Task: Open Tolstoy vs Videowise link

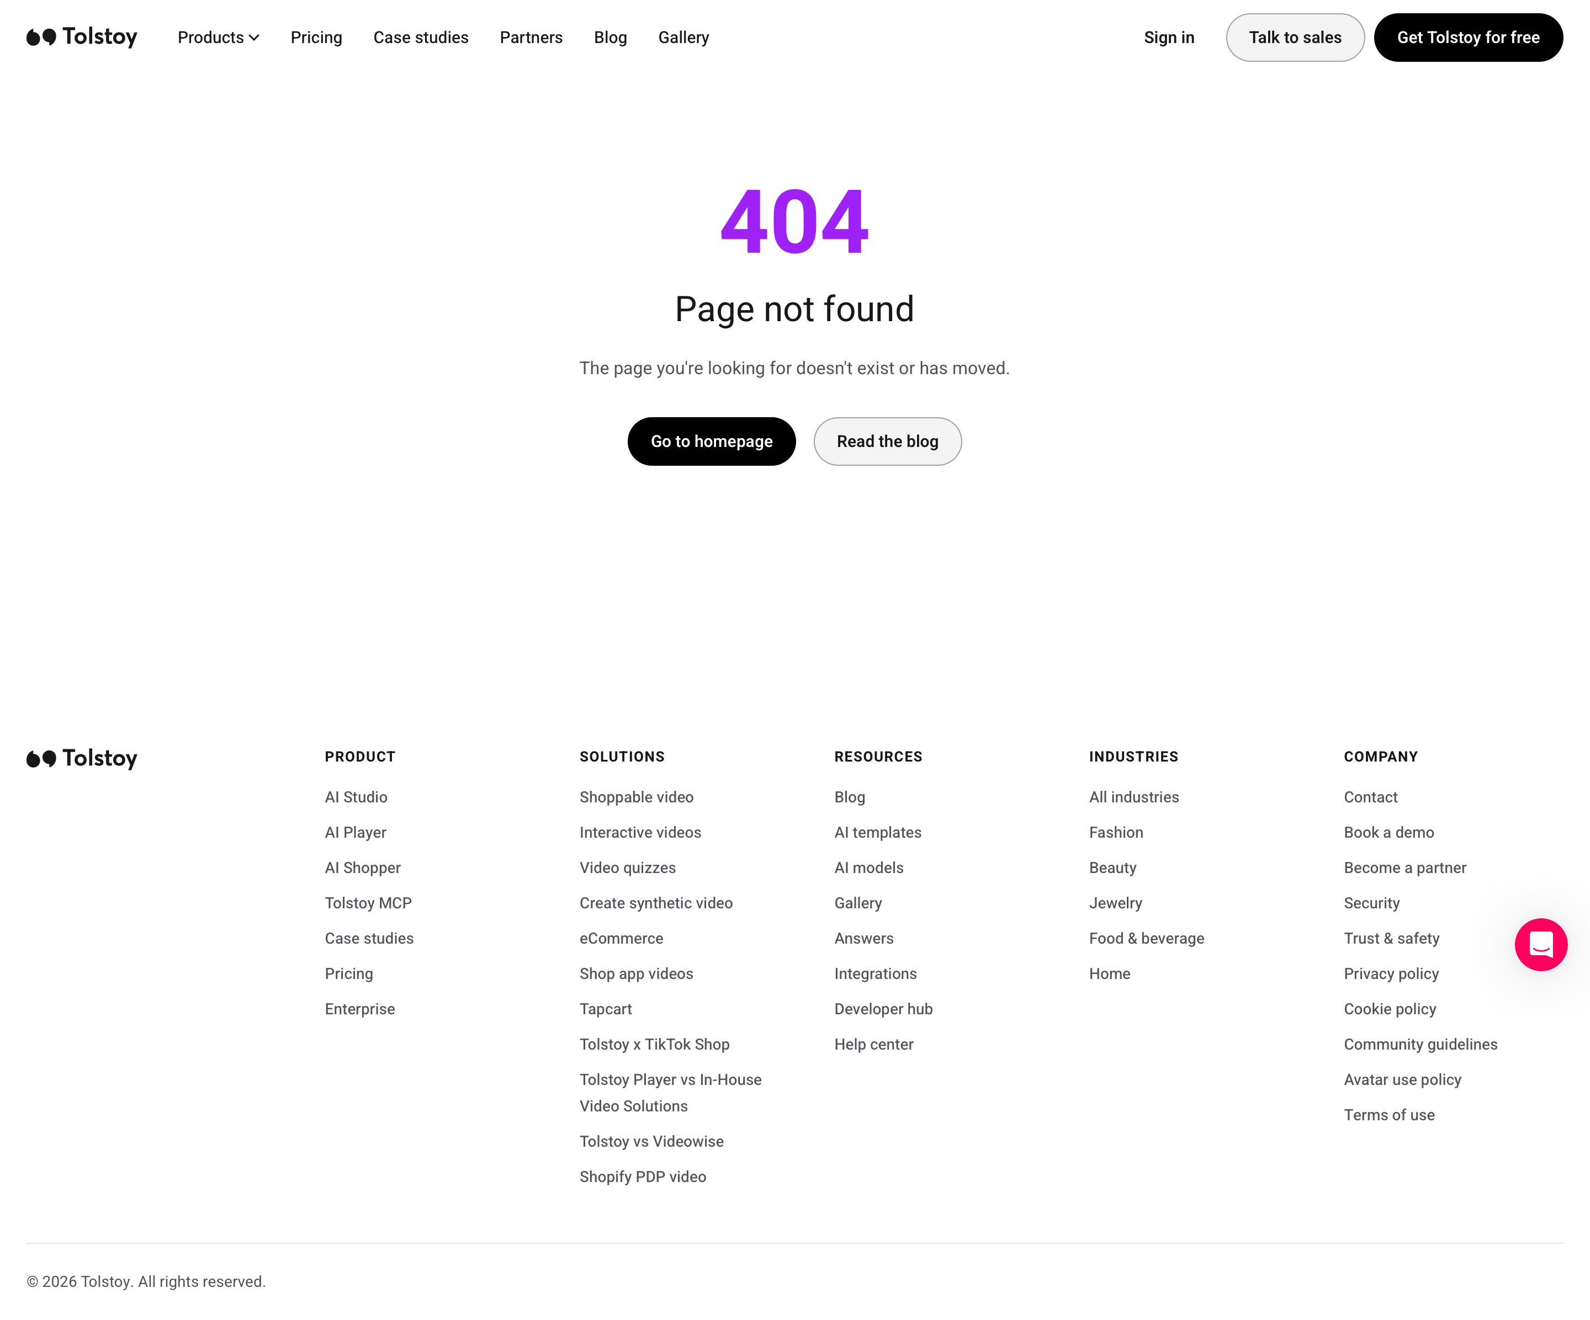Action: coord(652,1141)
